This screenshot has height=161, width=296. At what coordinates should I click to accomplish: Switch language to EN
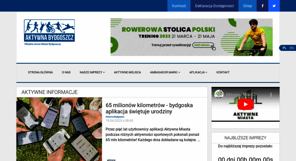(x=291, y=48)
